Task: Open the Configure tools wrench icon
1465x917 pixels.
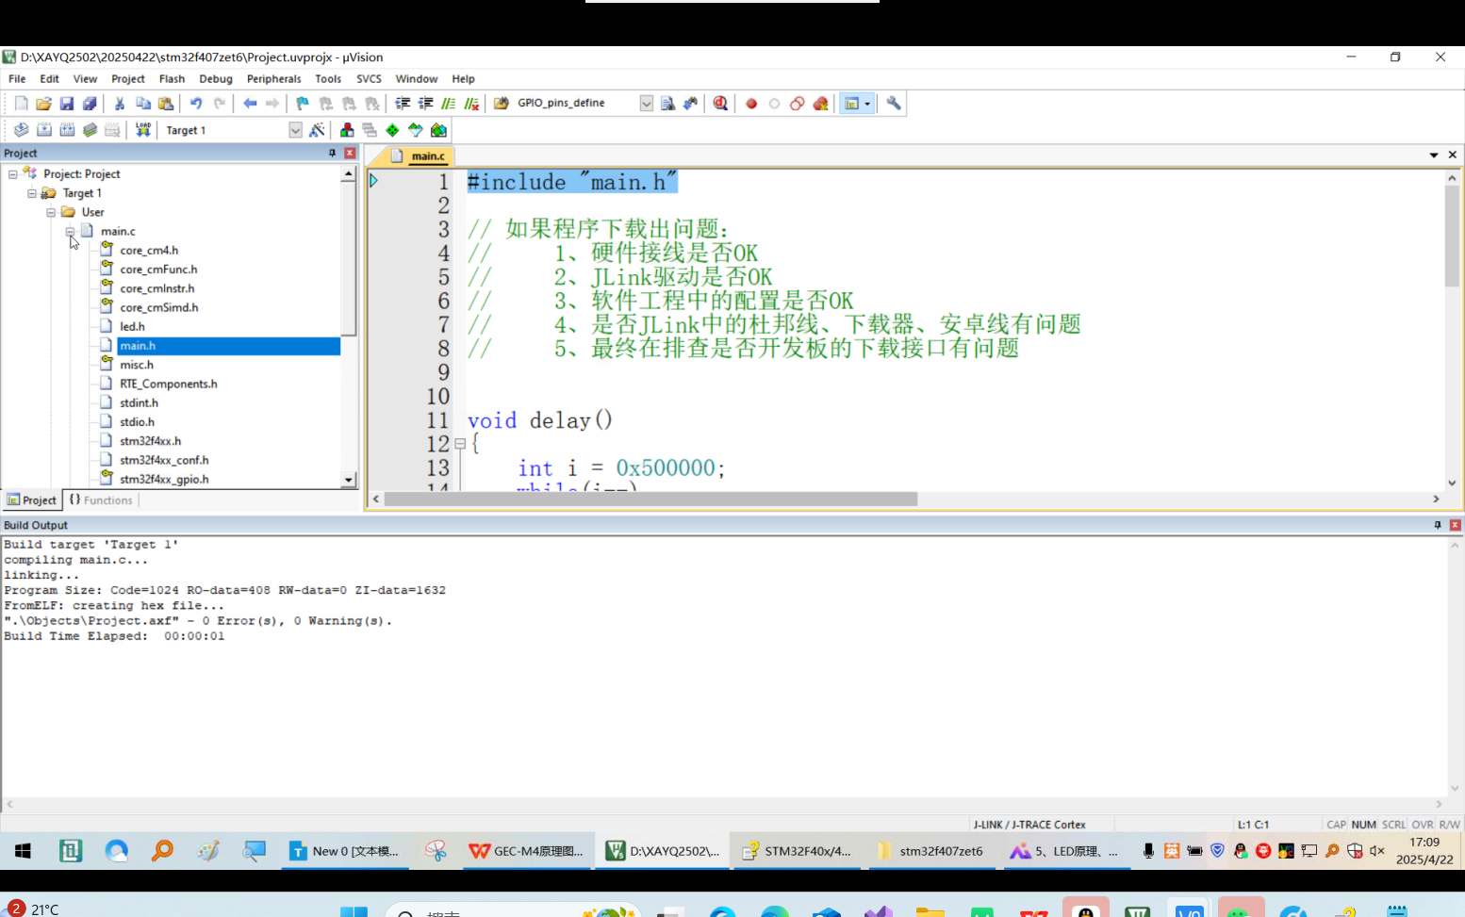Action: (x=893, y=103)
